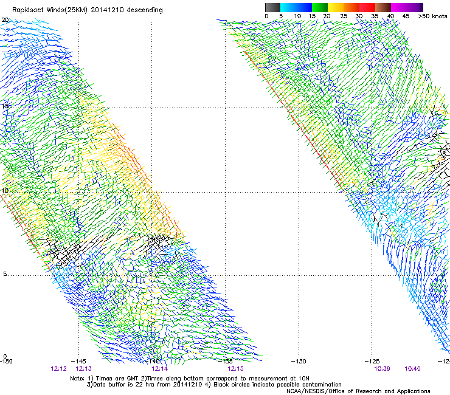The height and width of the screenshot is (395, 450).
Task: Click the gray 0-5 knots color segment
Action: [x=272, y=7]
